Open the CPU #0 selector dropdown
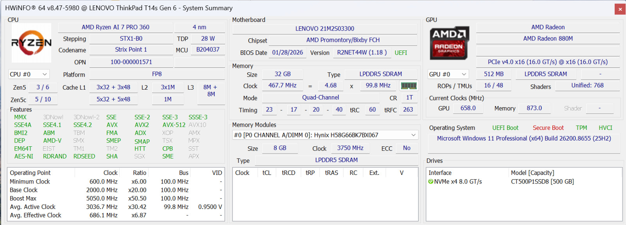 [x=29, y=74]
